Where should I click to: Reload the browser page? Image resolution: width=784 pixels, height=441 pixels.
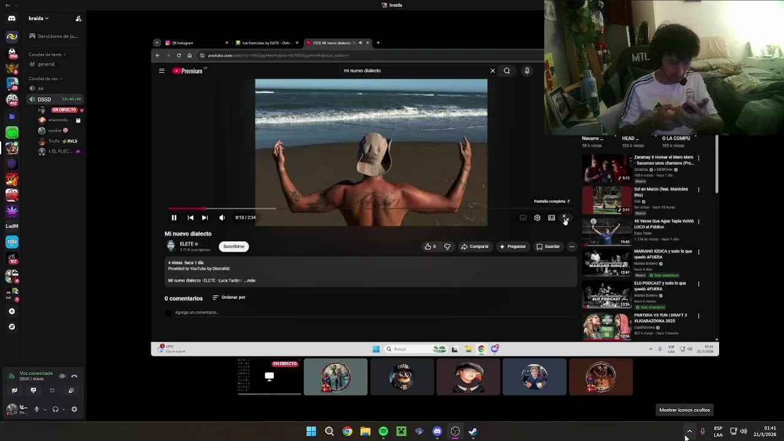coord(179,55)
